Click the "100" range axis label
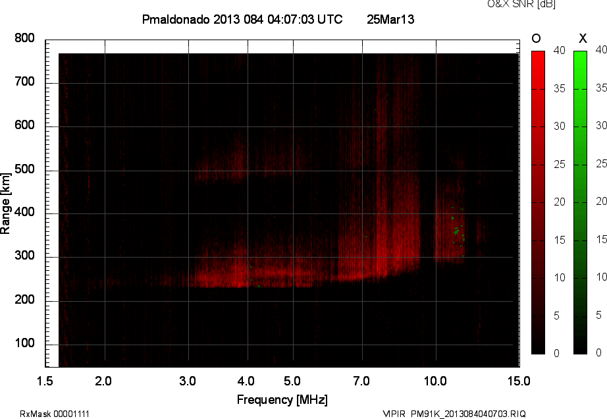Screen dimensions: 607x419 [24, 343]
